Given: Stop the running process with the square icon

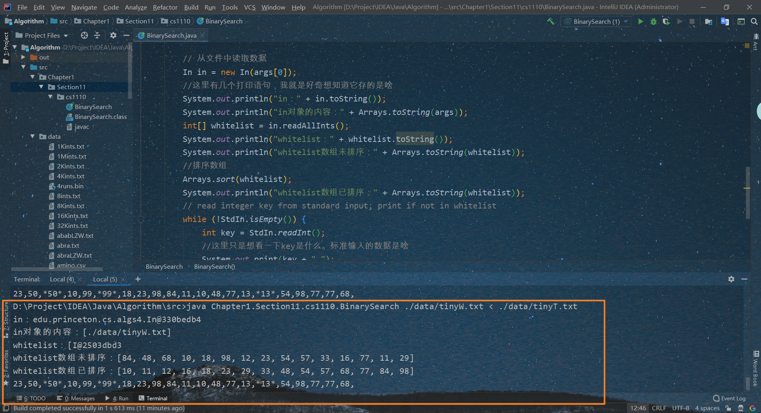Looking at the screenshot, I should click(x=692, y=21).
